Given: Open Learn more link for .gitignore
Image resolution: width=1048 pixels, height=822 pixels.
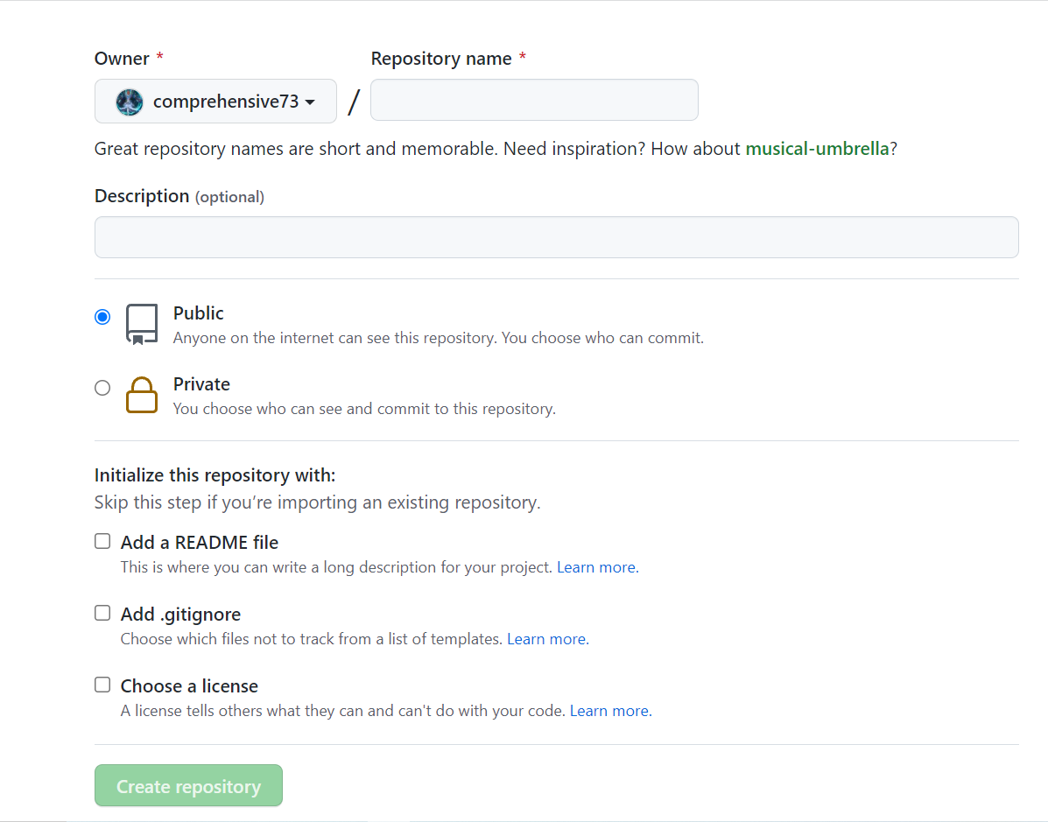Looking at the screenshot, I should 547,639.
